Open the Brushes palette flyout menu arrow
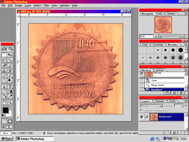This screenshot has width=189, height=142. (186, 45)
